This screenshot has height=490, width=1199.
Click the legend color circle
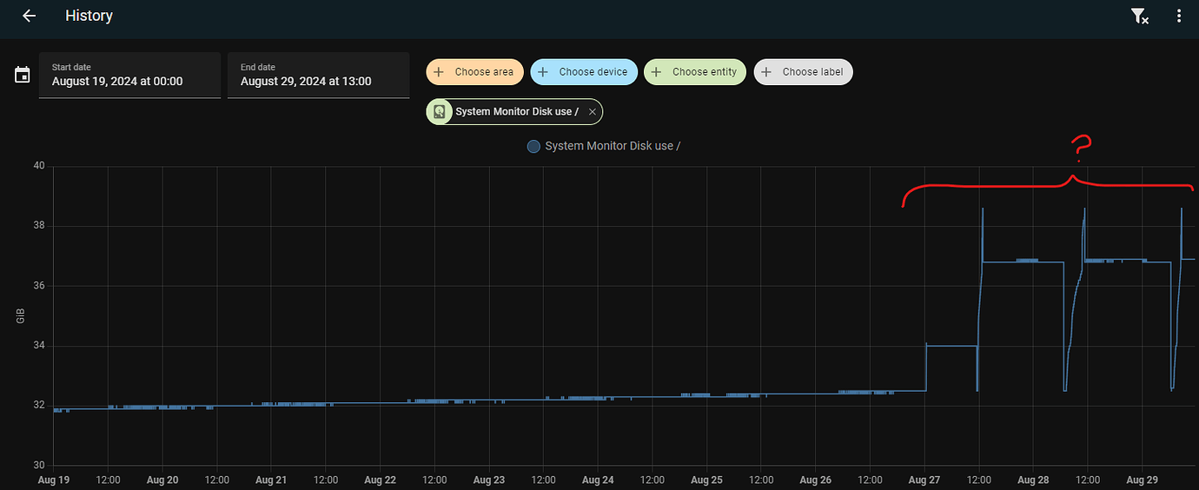click(x=533, y=146)
